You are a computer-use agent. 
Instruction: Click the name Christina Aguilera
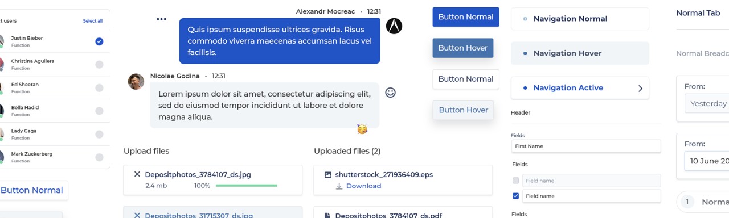point(33,61)
